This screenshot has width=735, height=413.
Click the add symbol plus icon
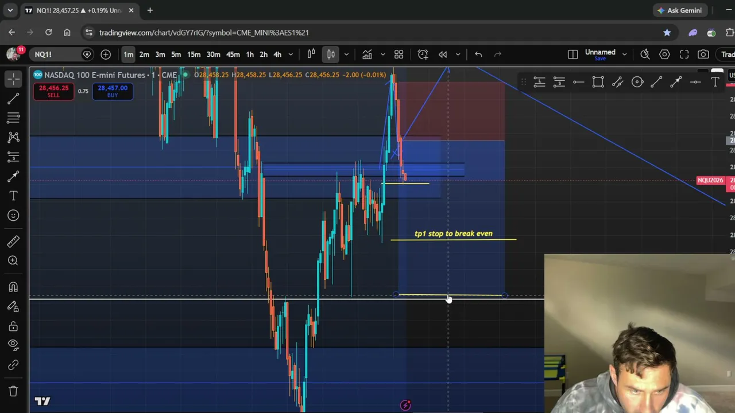[x=106, y=54]
